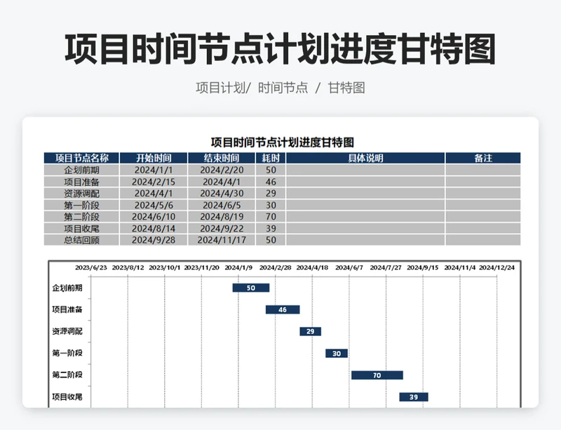This screenshot has width=561, height=430.
Task: Click start date 2024/8/14
Action: (x=154, y=229)
